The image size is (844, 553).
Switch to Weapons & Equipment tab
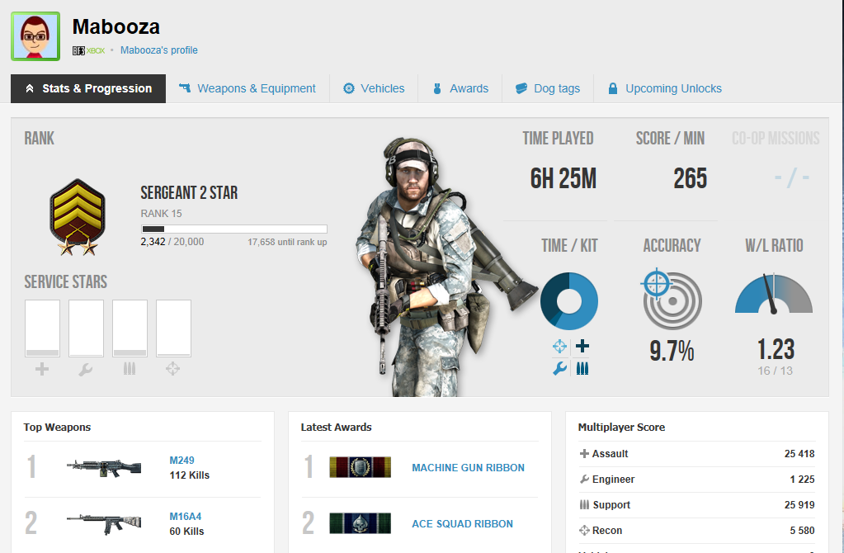point(248,88)
